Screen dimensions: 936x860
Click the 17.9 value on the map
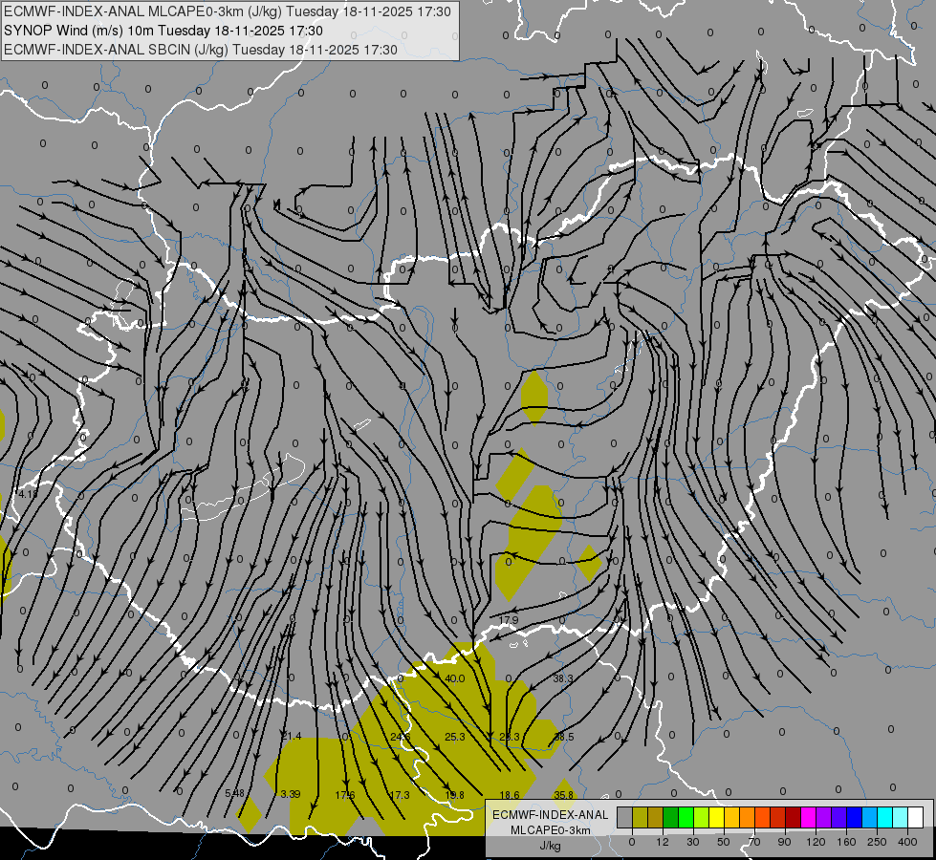click(x=509, y=620)
